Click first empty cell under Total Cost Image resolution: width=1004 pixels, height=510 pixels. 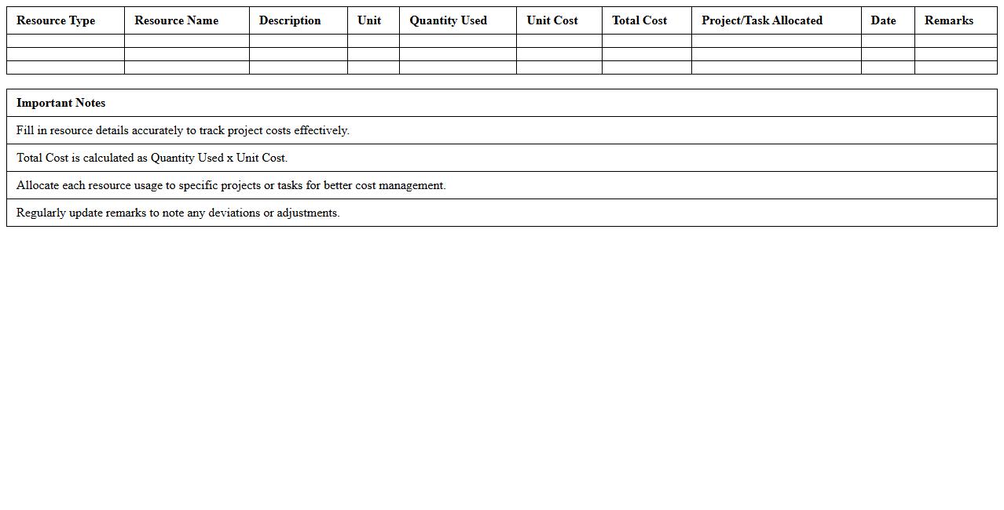tap(647, 41)
